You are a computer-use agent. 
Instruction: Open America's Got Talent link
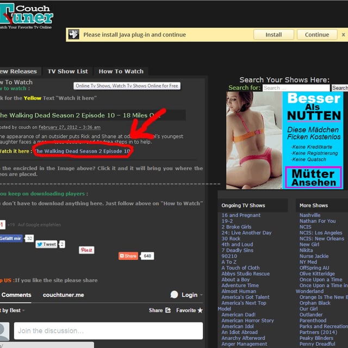245,297
